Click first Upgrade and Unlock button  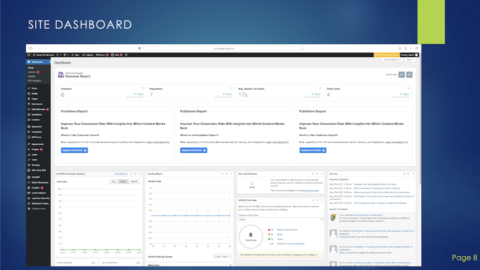coord(74,150)
